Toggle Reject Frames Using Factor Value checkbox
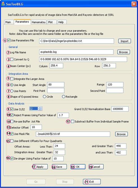Screen dimensions: 138x188 pos(12,115)
